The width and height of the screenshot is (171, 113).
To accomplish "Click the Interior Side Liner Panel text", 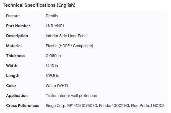I will [x=66, y=36].
